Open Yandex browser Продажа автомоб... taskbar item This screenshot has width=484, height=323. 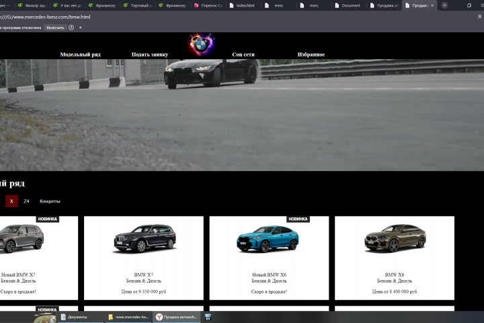pos(177,317)
